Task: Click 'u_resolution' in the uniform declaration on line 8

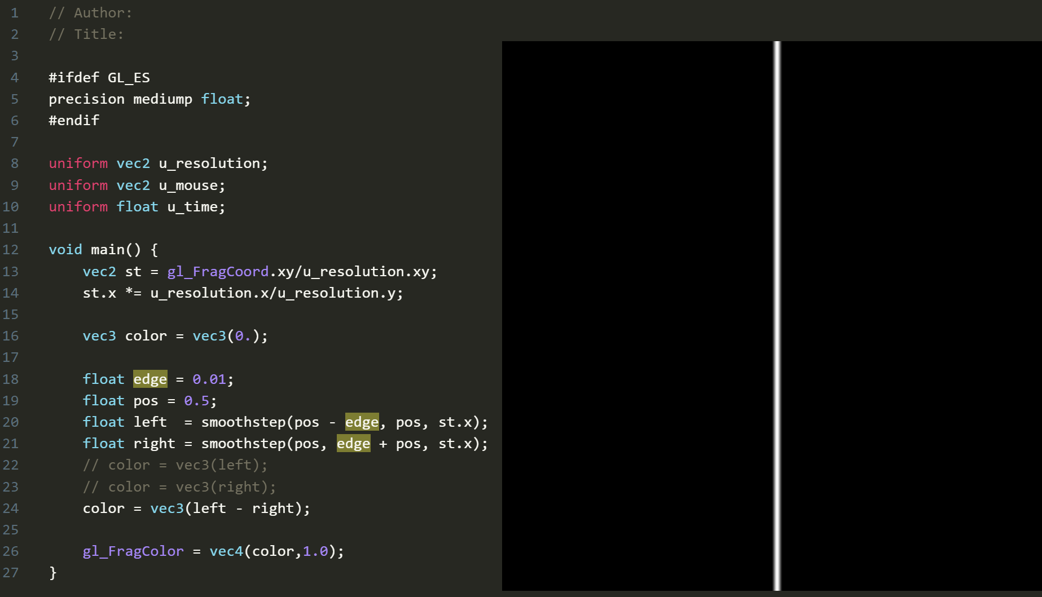Action: tap(209, 163)
